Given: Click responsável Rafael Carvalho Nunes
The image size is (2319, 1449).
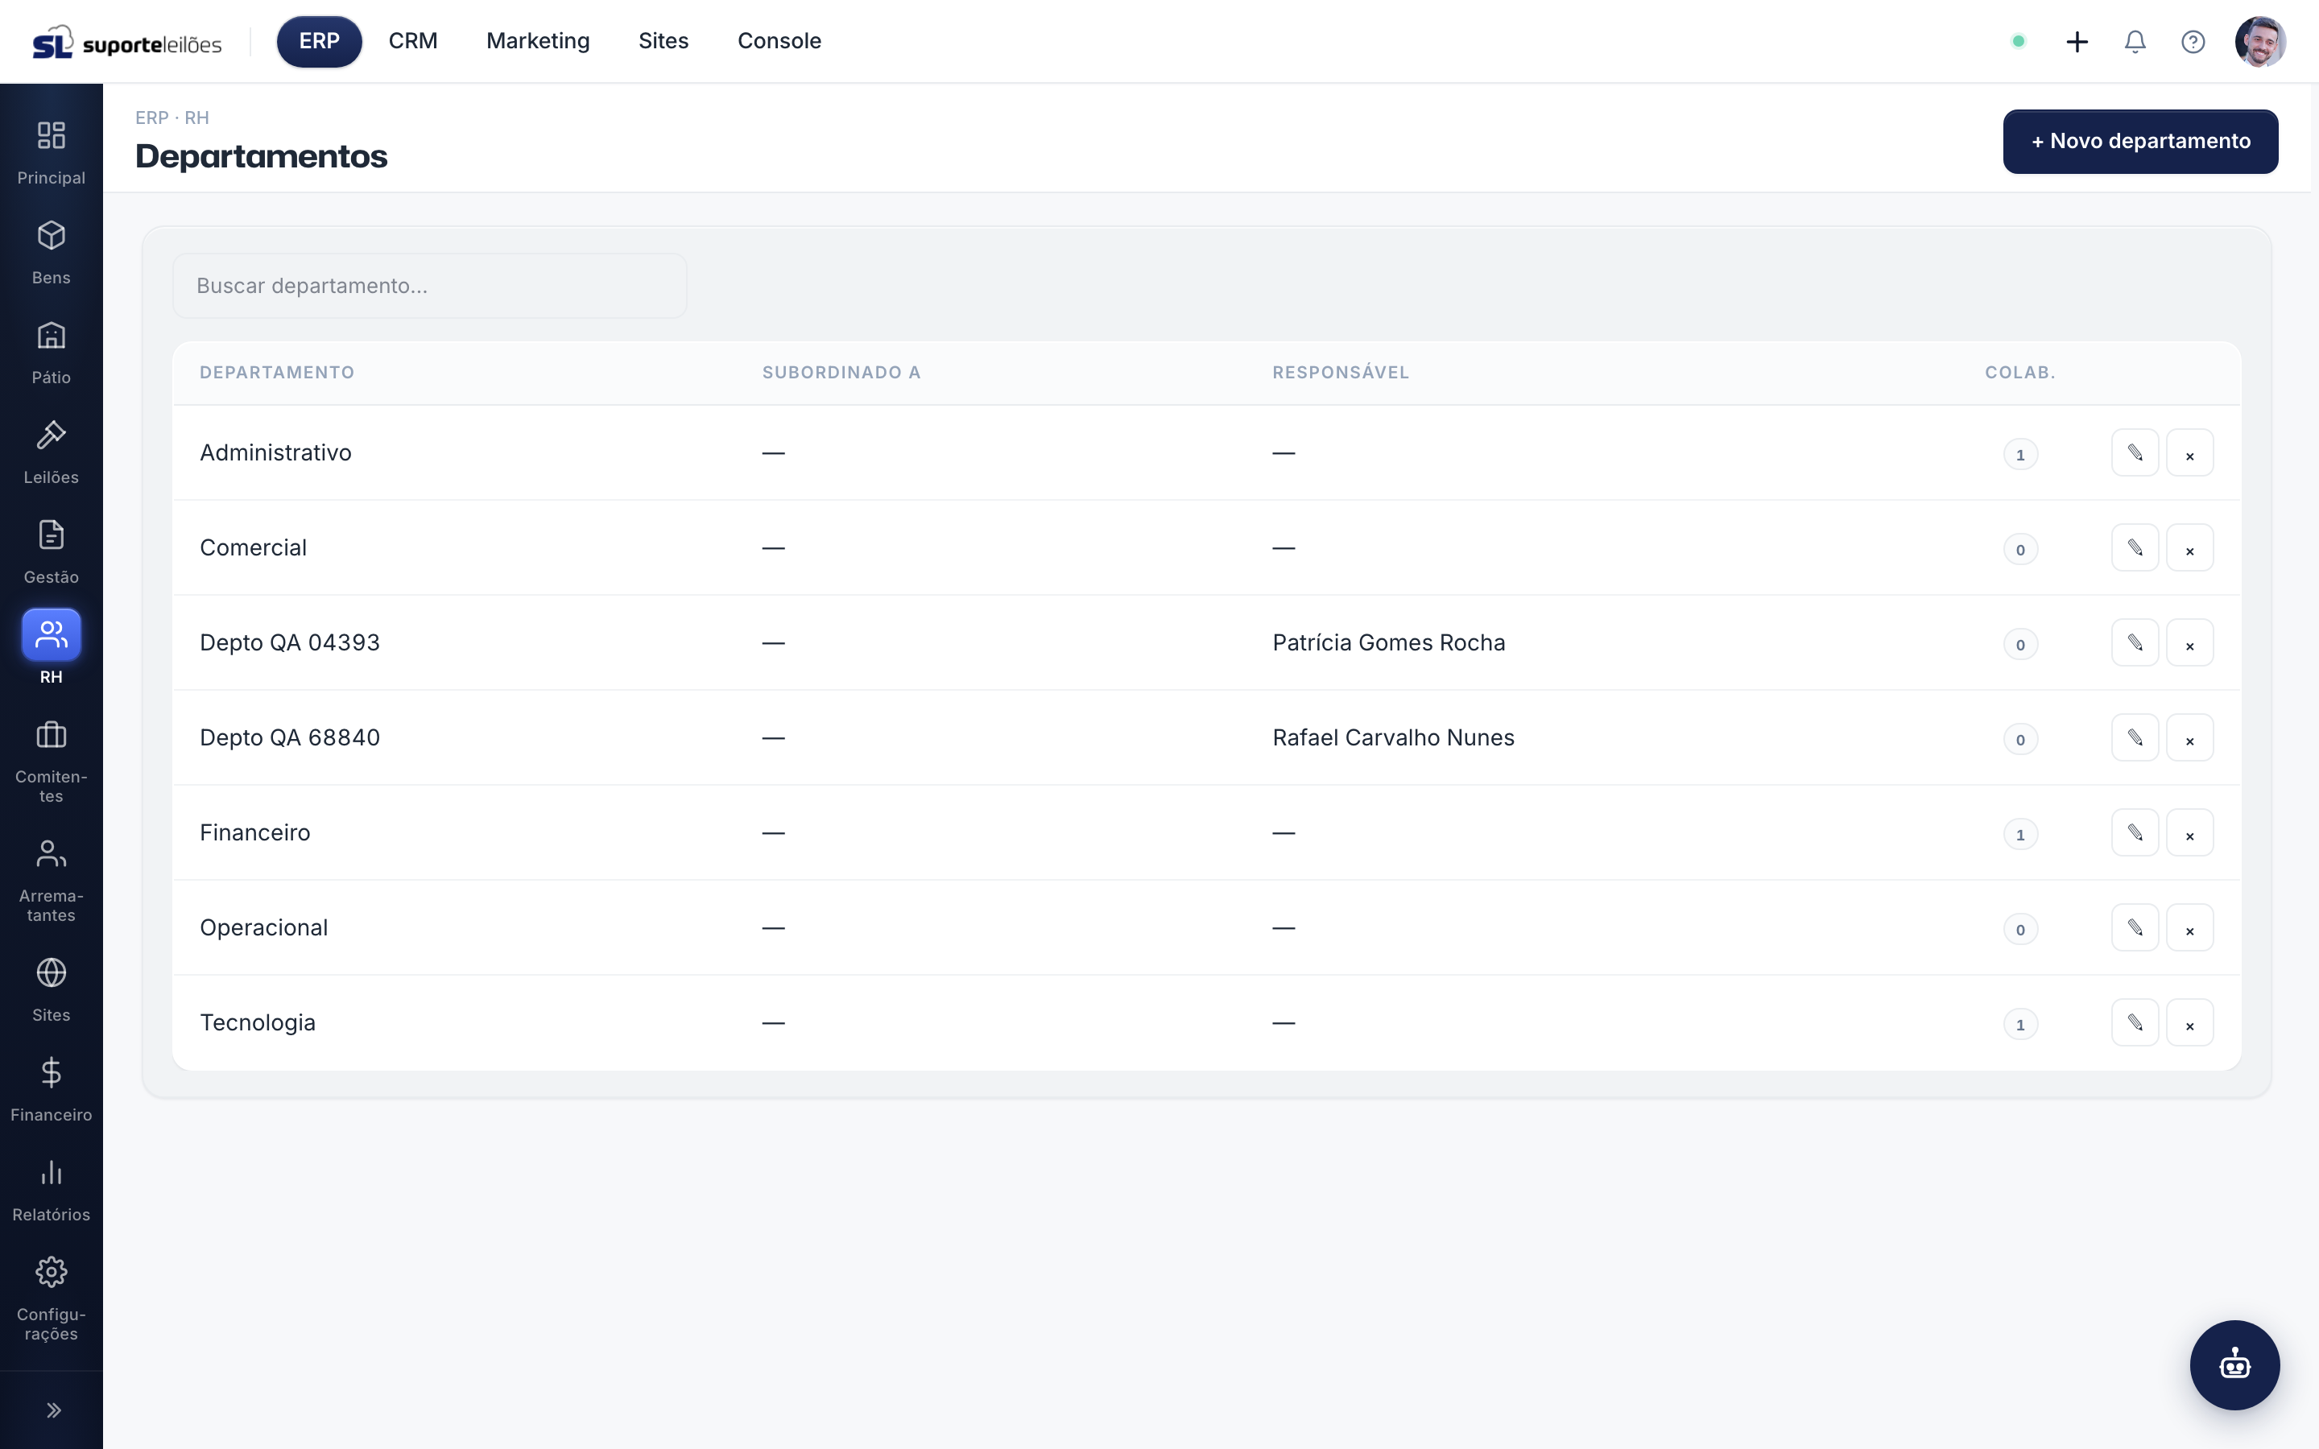Looking at the screenshot, I should 1392,737.
